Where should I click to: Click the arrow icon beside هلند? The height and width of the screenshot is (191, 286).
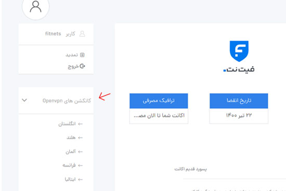[x=80, y=138]
